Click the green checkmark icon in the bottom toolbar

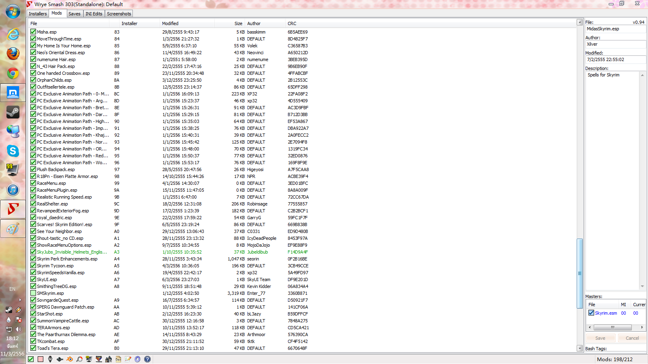pyautogui.click(x=31, y=359)
